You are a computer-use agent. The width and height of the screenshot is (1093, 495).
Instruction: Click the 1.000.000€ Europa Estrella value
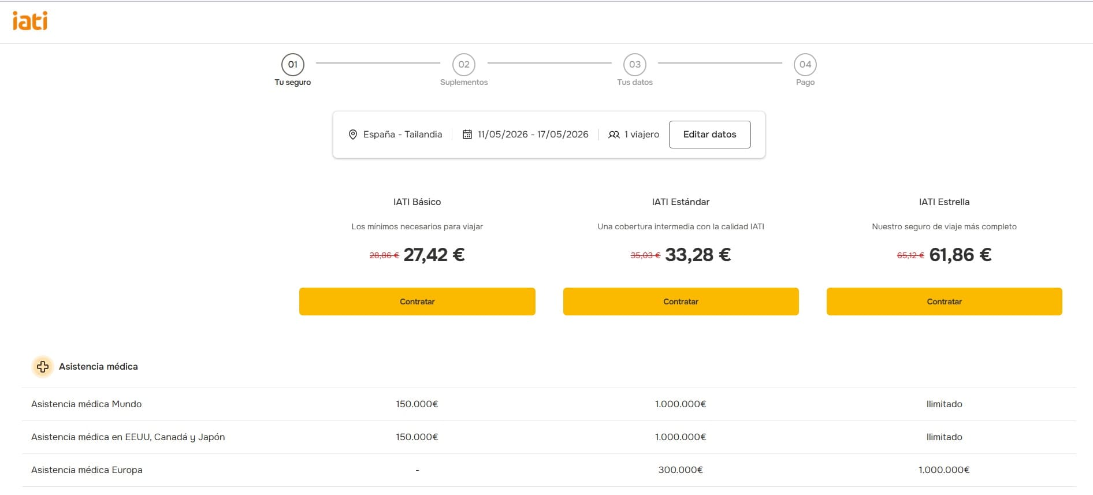[x=944, y=470]
